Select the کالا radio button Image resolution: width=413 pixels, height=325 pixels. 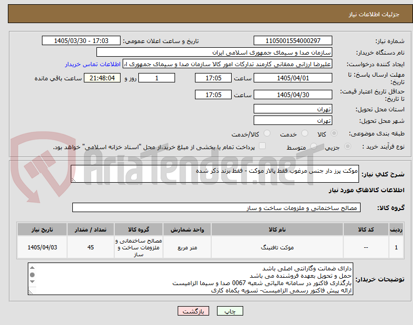334,133
